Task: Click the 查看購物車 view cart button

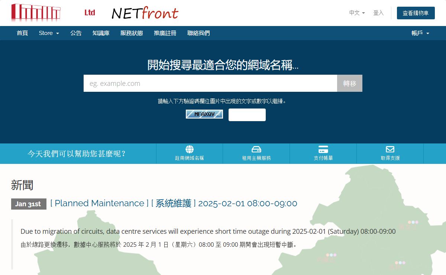Action: point(416,13)
